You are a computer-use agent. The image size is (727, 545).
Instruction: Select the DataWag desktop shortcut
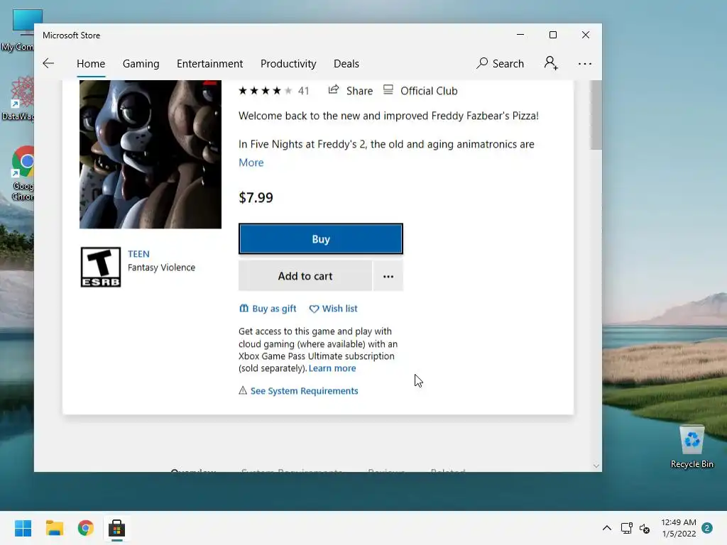click(x=18, y=99)
